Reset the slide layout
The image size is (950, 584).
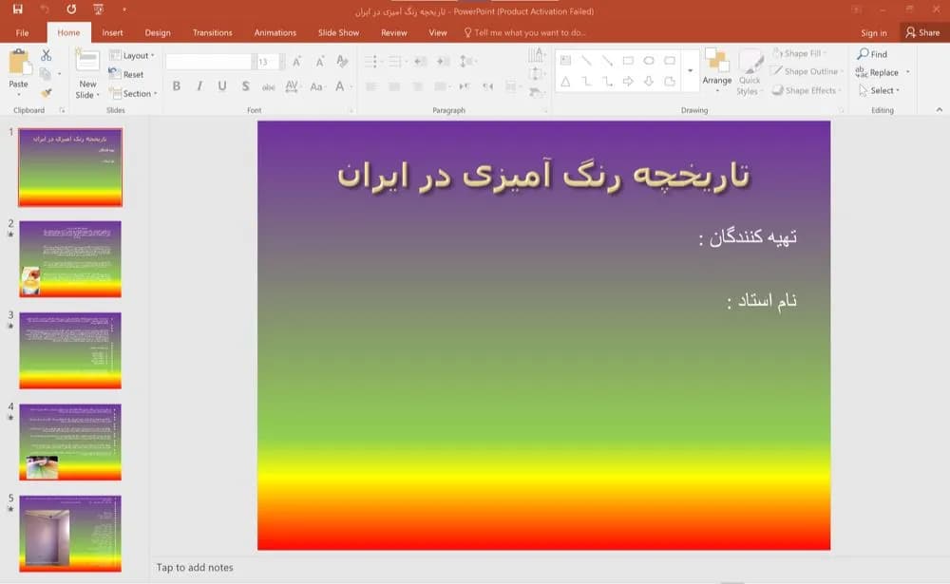(126, 74)
